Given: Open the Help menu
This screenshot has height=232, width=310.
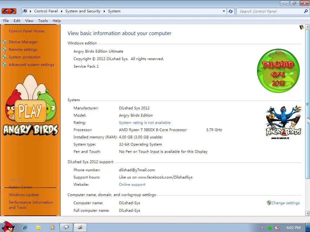Looking at the screenshot, I should click(57, 21).
